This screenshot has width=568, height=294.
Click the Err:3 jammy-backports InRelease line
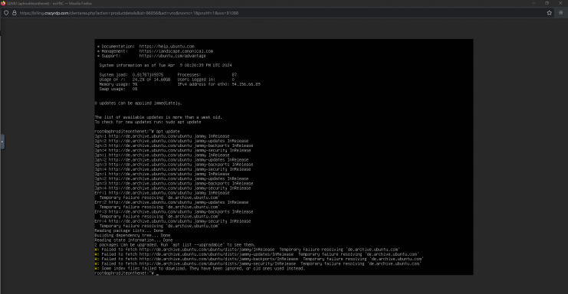coord(174,211)
